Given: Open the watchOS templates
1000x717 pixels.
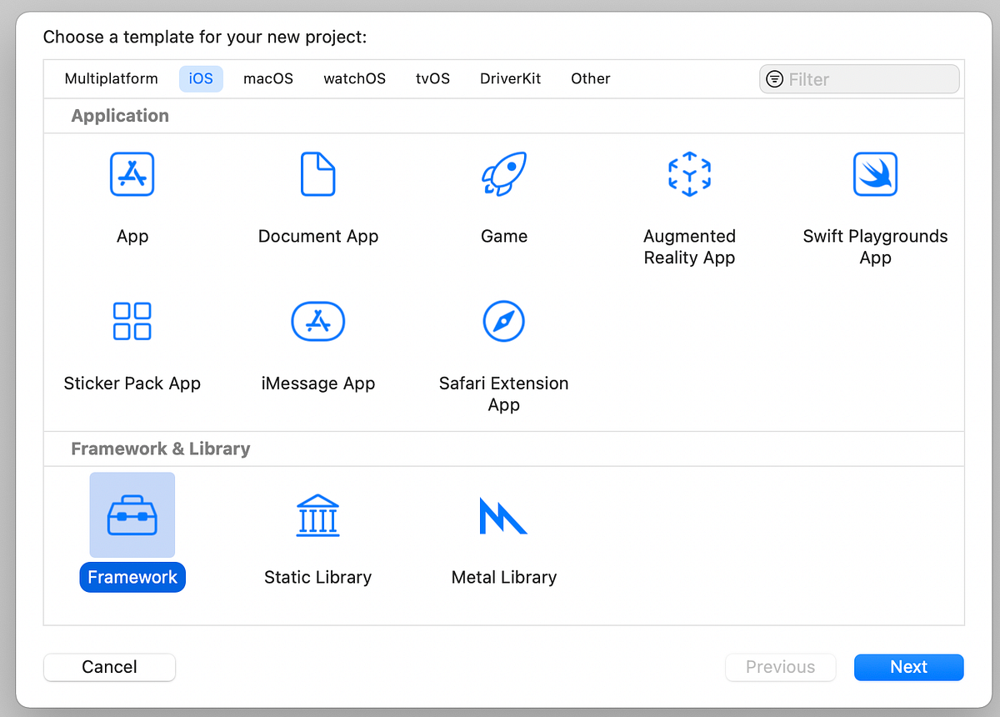Looking at the screenshot, I should point(354,78).
